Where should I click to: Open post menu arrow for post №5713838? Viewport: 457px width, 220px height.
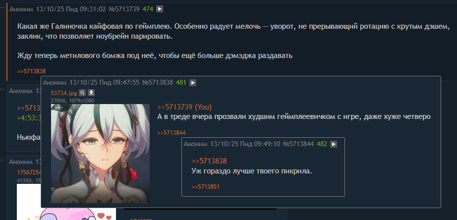pos(193,83)
